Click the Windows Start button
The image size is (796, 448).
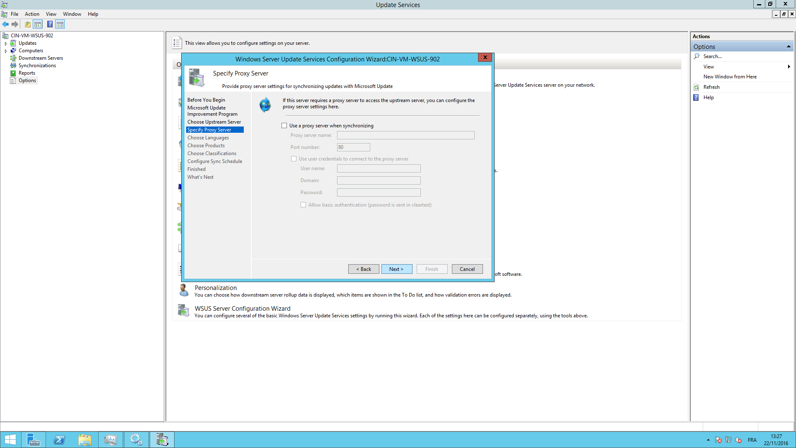click(x=10, y=440)
